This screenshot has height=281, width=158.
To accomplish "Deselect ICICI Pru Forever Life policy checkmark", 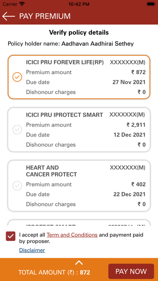I will (17, 77).
